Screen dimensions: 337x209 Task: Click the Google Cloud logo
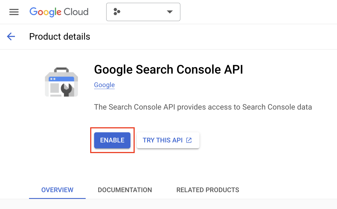[59, 12]
